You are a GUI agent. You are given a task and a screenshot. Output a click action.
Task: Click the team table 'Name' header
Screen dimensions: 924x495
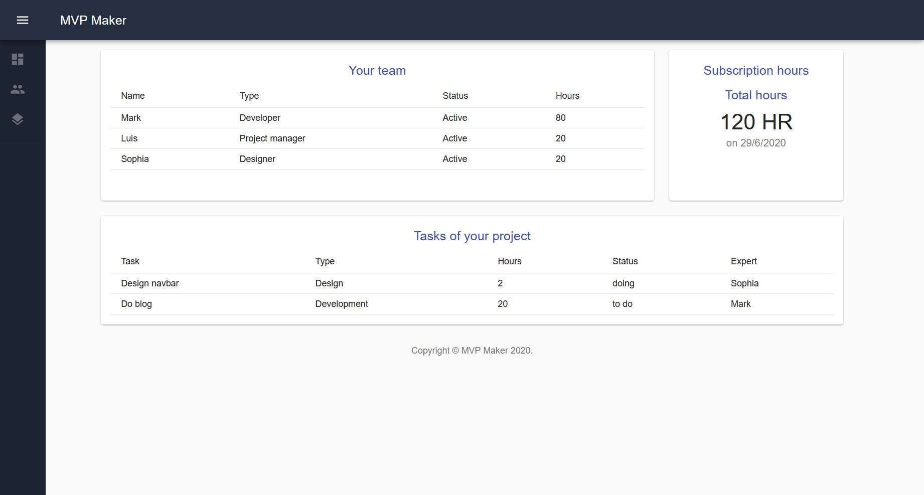click(133, 96)
